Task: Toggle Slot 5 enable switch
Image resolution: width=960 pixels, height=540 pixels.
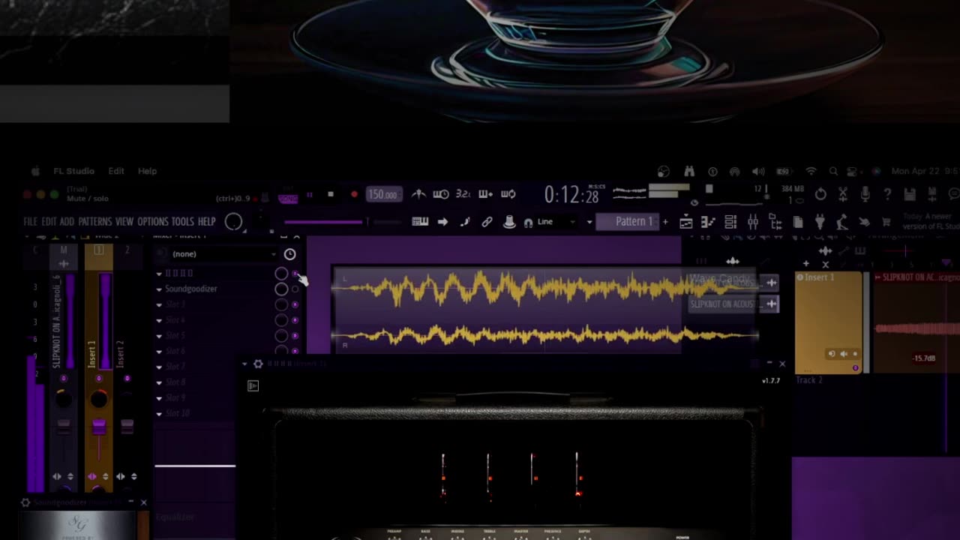Action: pos(295,336)
